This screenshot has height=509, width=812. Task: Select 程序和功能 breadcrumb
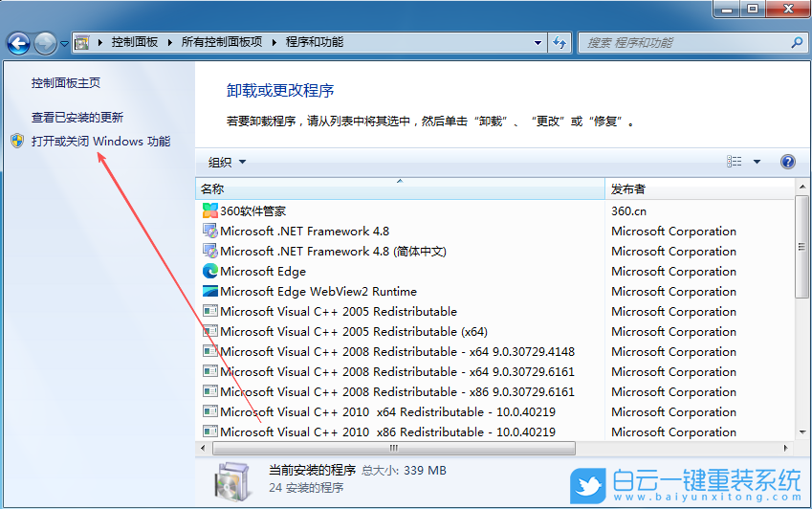pos(315,42)
